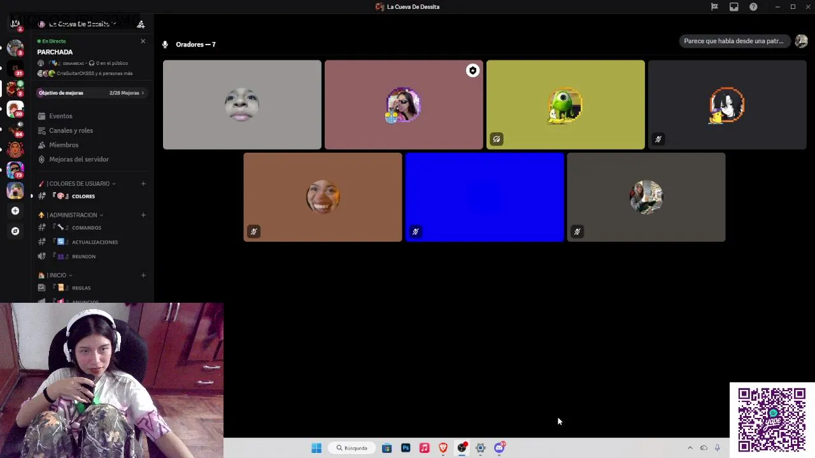The height and width of the screenshot is (458, 815).
Task: Close the PARCHADA live stage banner
Action: (x=143, y=41)
